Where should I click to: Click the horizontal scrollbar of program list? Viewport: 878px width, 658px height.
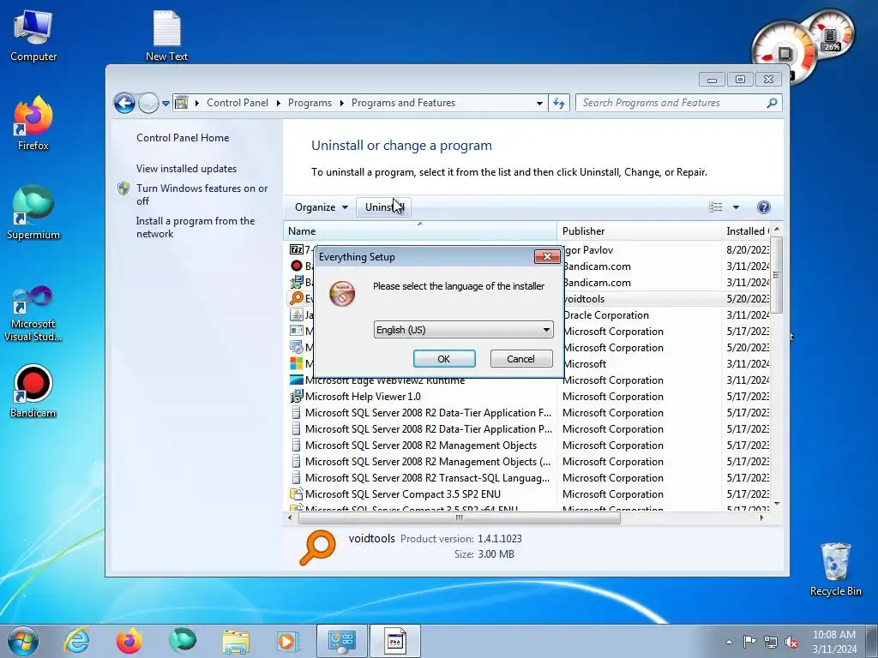tap(460, 518)
